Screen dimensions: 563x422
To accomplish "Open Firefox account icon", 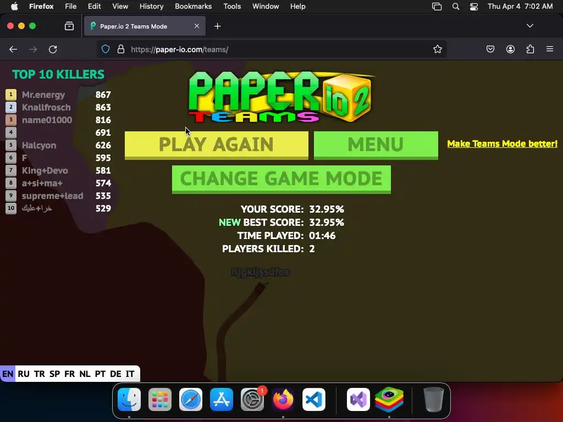I will click(510, 49).
